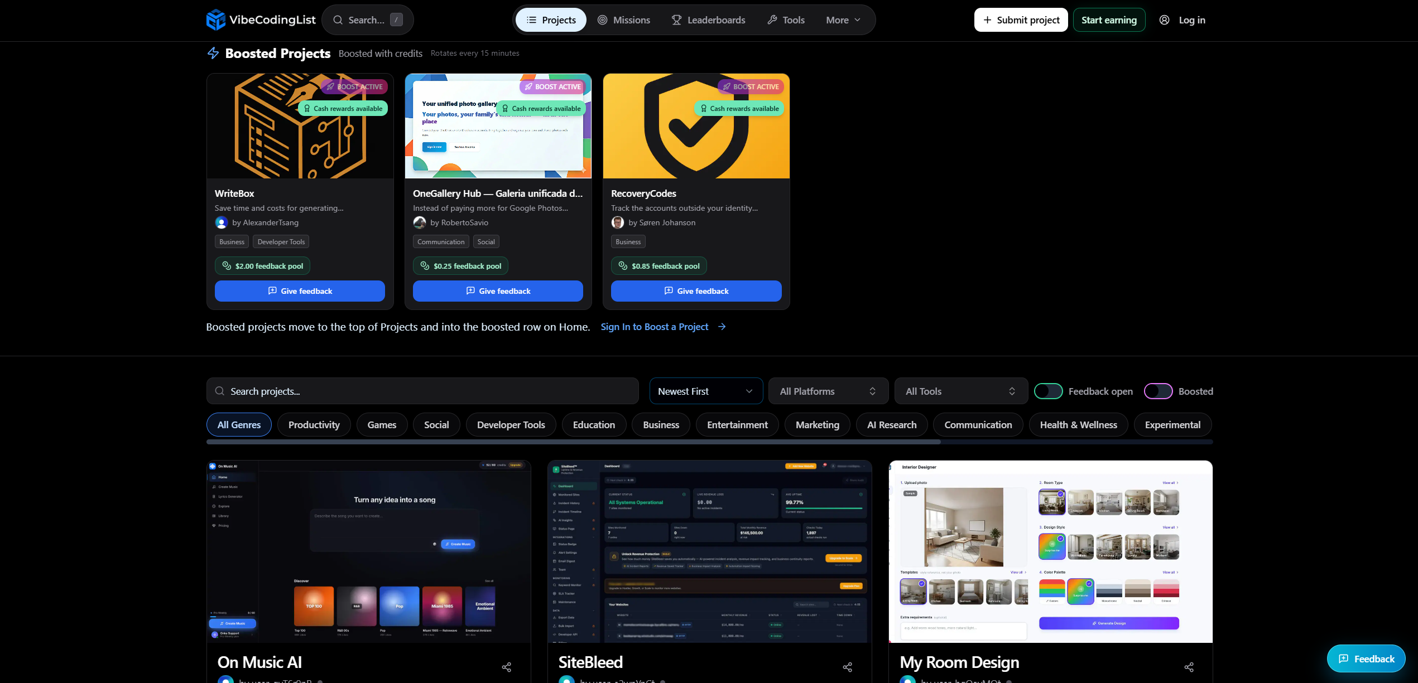
Task: Click Developer Tools tag on WriteBox card
Action: coord(281,241)
